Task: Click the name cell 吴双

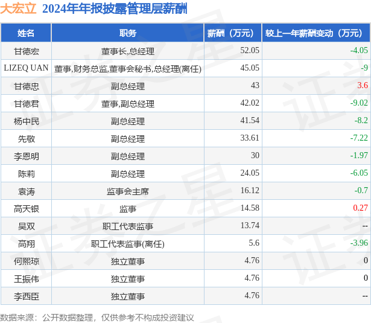Action: pos(27,226)
